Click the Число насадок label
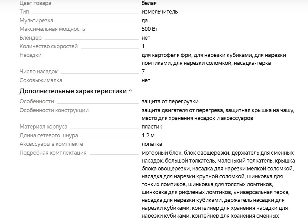Viewport: 308px width, 218px height. point(38,72)
